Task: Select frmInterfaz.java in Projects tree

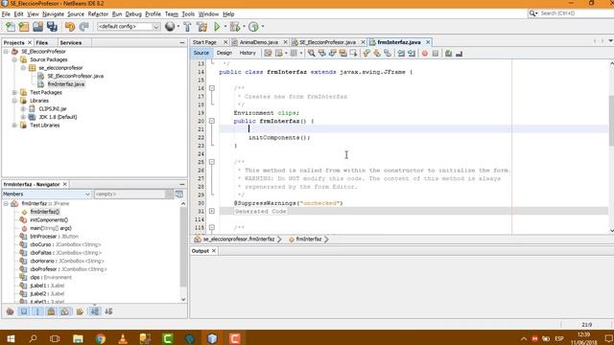Action: click(66, 84)
